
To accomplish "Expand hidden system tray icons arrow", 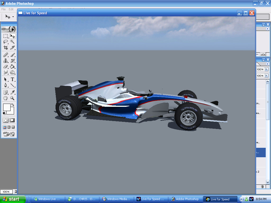I will click(x=241, y=199).
